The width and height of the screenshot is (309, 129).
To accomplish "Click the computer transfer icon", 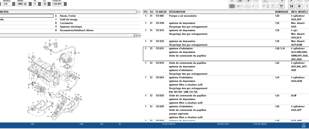I will pyautogui.click(x=265, y=6).
